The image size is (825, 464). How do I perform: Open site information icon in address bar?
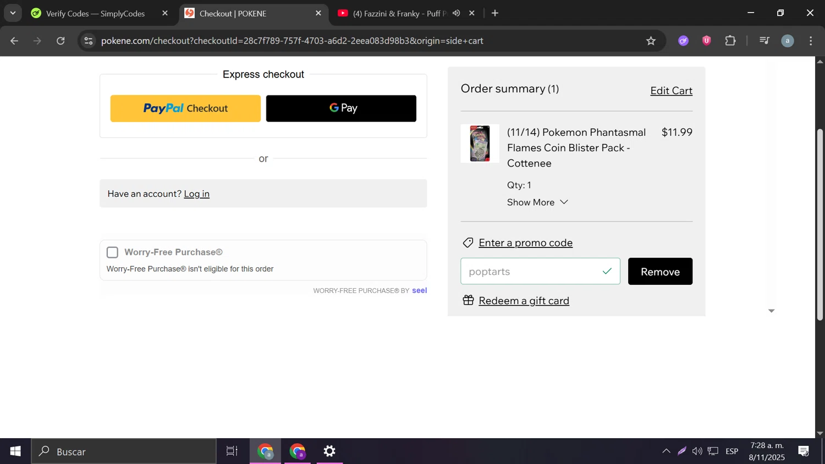coord(89,41)
